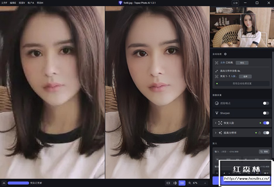Viewport: 274px width, 187px height.
Task: Click the lock icon in 提高分辨率 row
Action: tap(259, 133)
